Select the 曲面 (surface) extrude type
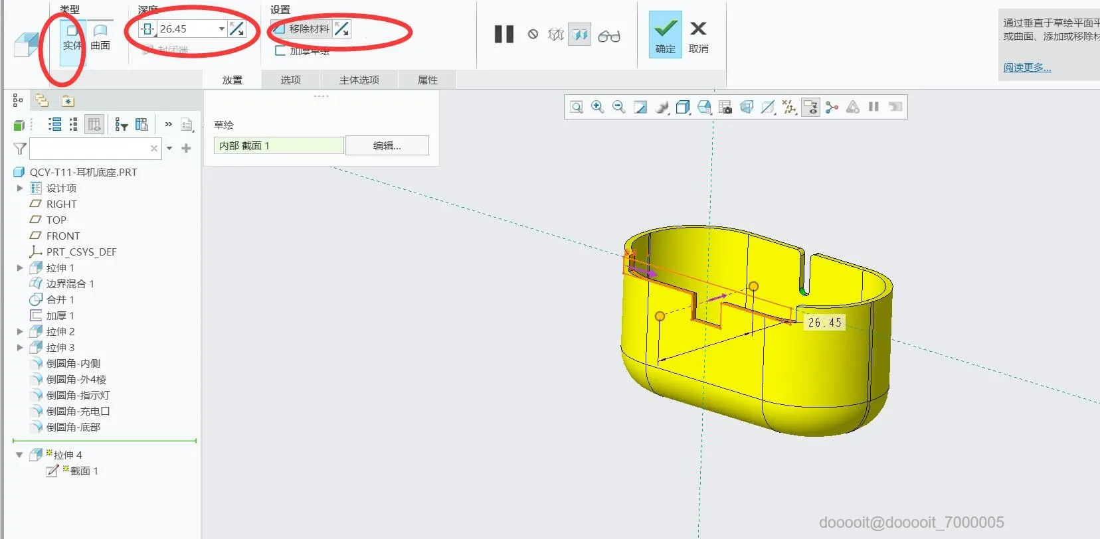 coord(100,37)
